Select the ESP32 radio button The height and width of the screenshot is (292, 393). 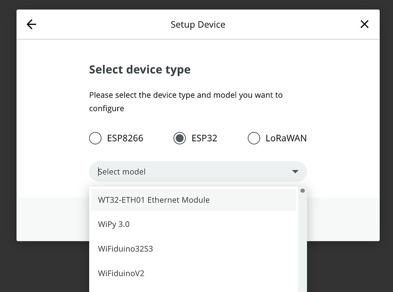click(180, 138)
